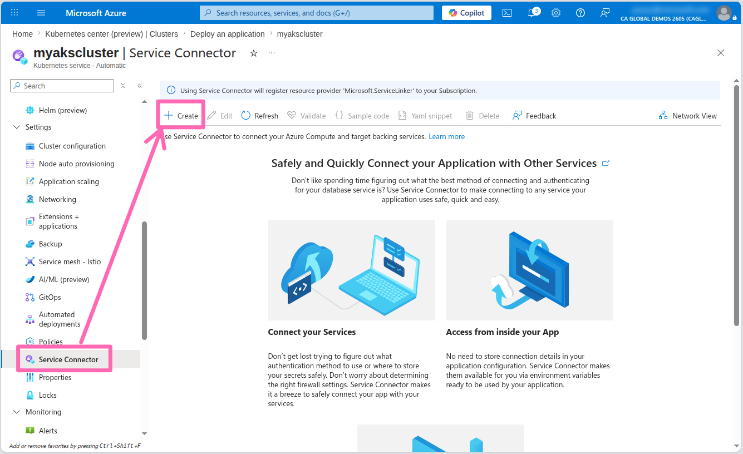The width and height of the screenshot is (743, 454).
Task: Click the Node auto provisioning icon
Action: point(30,164)
